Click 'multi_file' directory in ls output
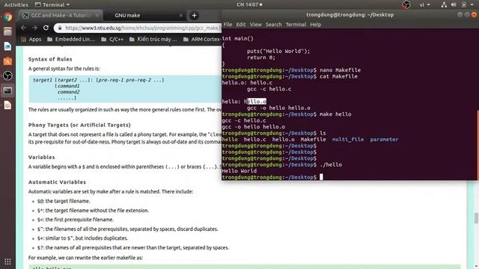This screenshot has height=269, width=479. click(347, 140)
